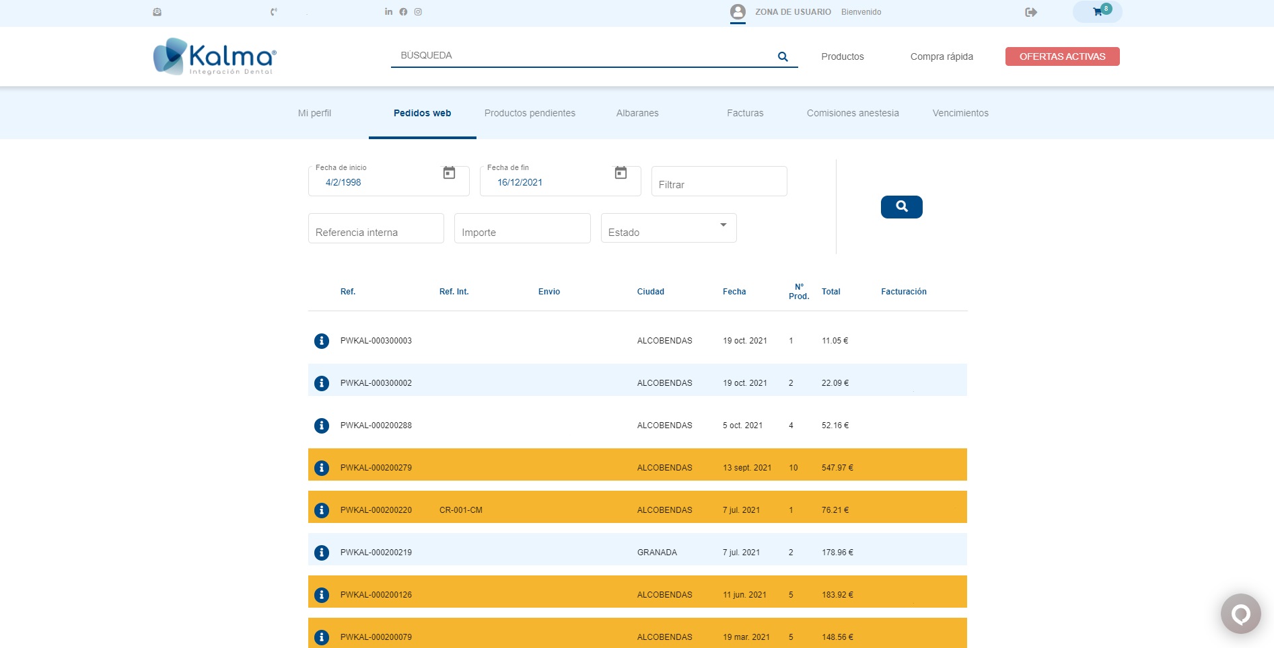Image resolution: width=1274 pixels, height=648 pixels.
Task: Click the 547.97 € total cell
Action: pos(837,468)
